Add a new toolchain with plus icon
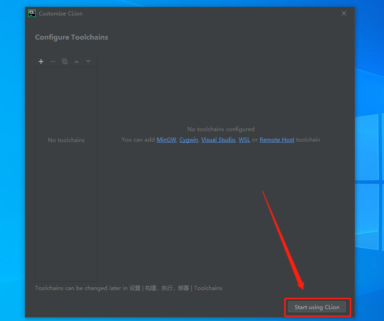This screenshot has width=384, height=321. (41, 61)
